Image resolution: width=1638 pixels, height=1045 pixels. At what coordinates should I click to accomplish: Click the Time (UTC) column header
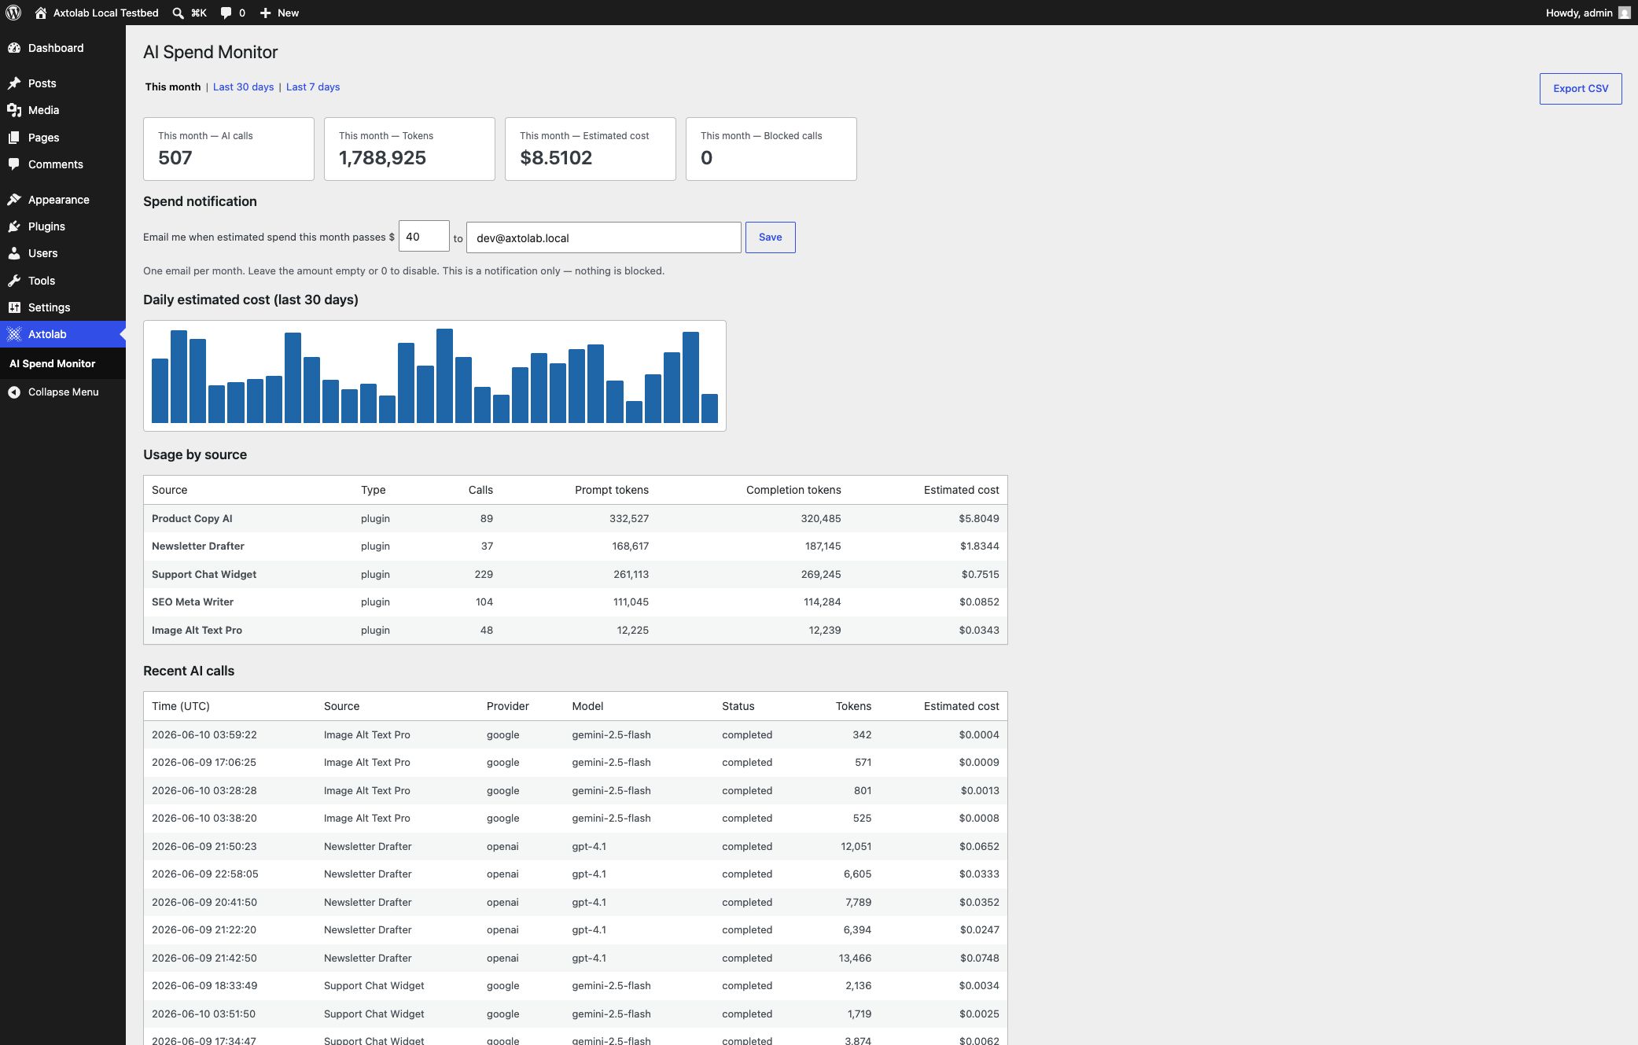coord(181,706)
